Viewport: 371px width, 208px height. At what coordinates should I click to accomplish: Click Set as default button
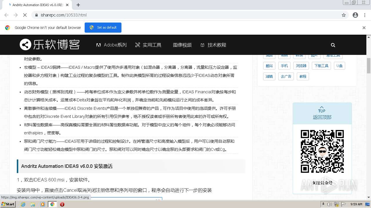pyautogui.click(x=103, y=28)
